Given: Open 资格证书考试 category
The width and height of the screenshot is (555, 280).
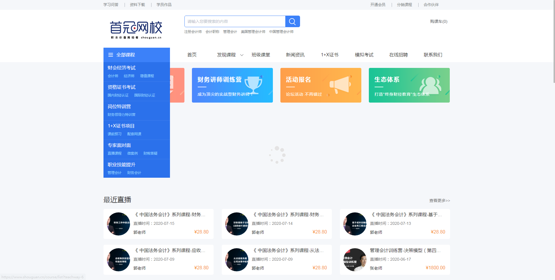Looking at the screenshot, I should (121, 87).
